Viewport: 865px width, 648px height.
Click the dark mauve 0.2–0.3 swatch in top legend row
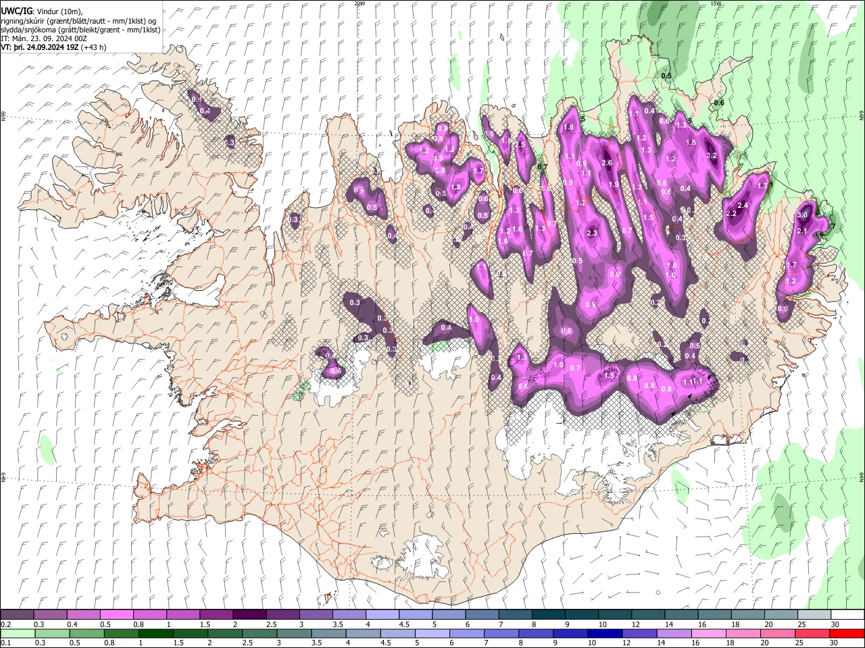coord(18,615)
